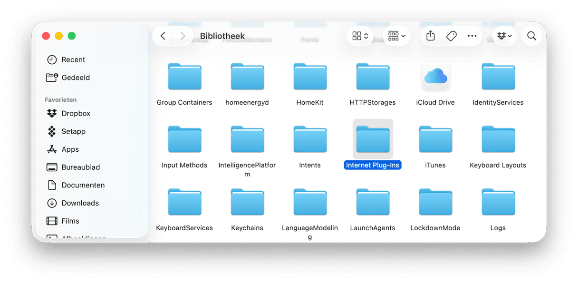
Task: Click the Search magnifier icon
Action: [532, 36]
